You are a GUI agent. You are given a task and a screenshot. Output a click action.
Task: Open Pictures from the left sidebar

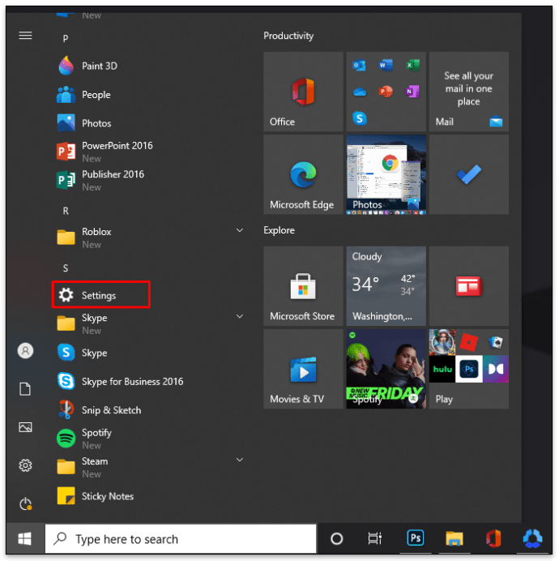[x=25, y=427]
